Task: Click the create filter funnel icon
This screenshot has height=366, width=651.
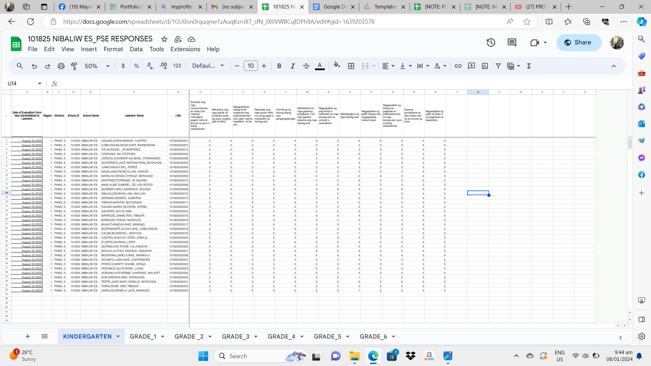Action: coord(498,66)
